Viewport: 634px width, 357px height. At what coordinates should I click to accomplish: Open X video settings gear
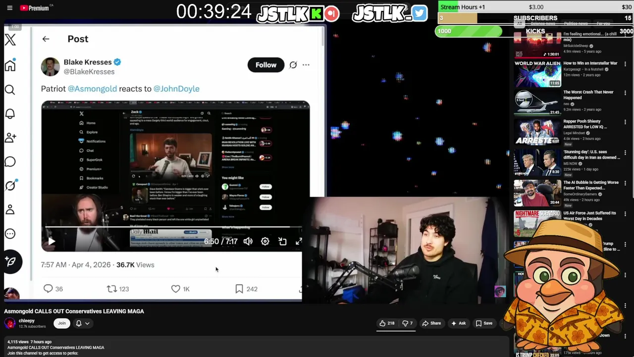click(x=265, y=241)
